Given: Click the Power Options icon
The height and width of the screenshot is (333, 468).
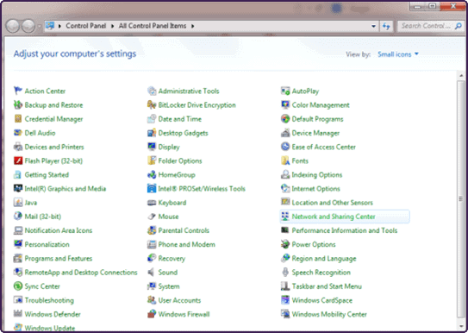Looking at the screenshot, I should [x=285, y=244].
